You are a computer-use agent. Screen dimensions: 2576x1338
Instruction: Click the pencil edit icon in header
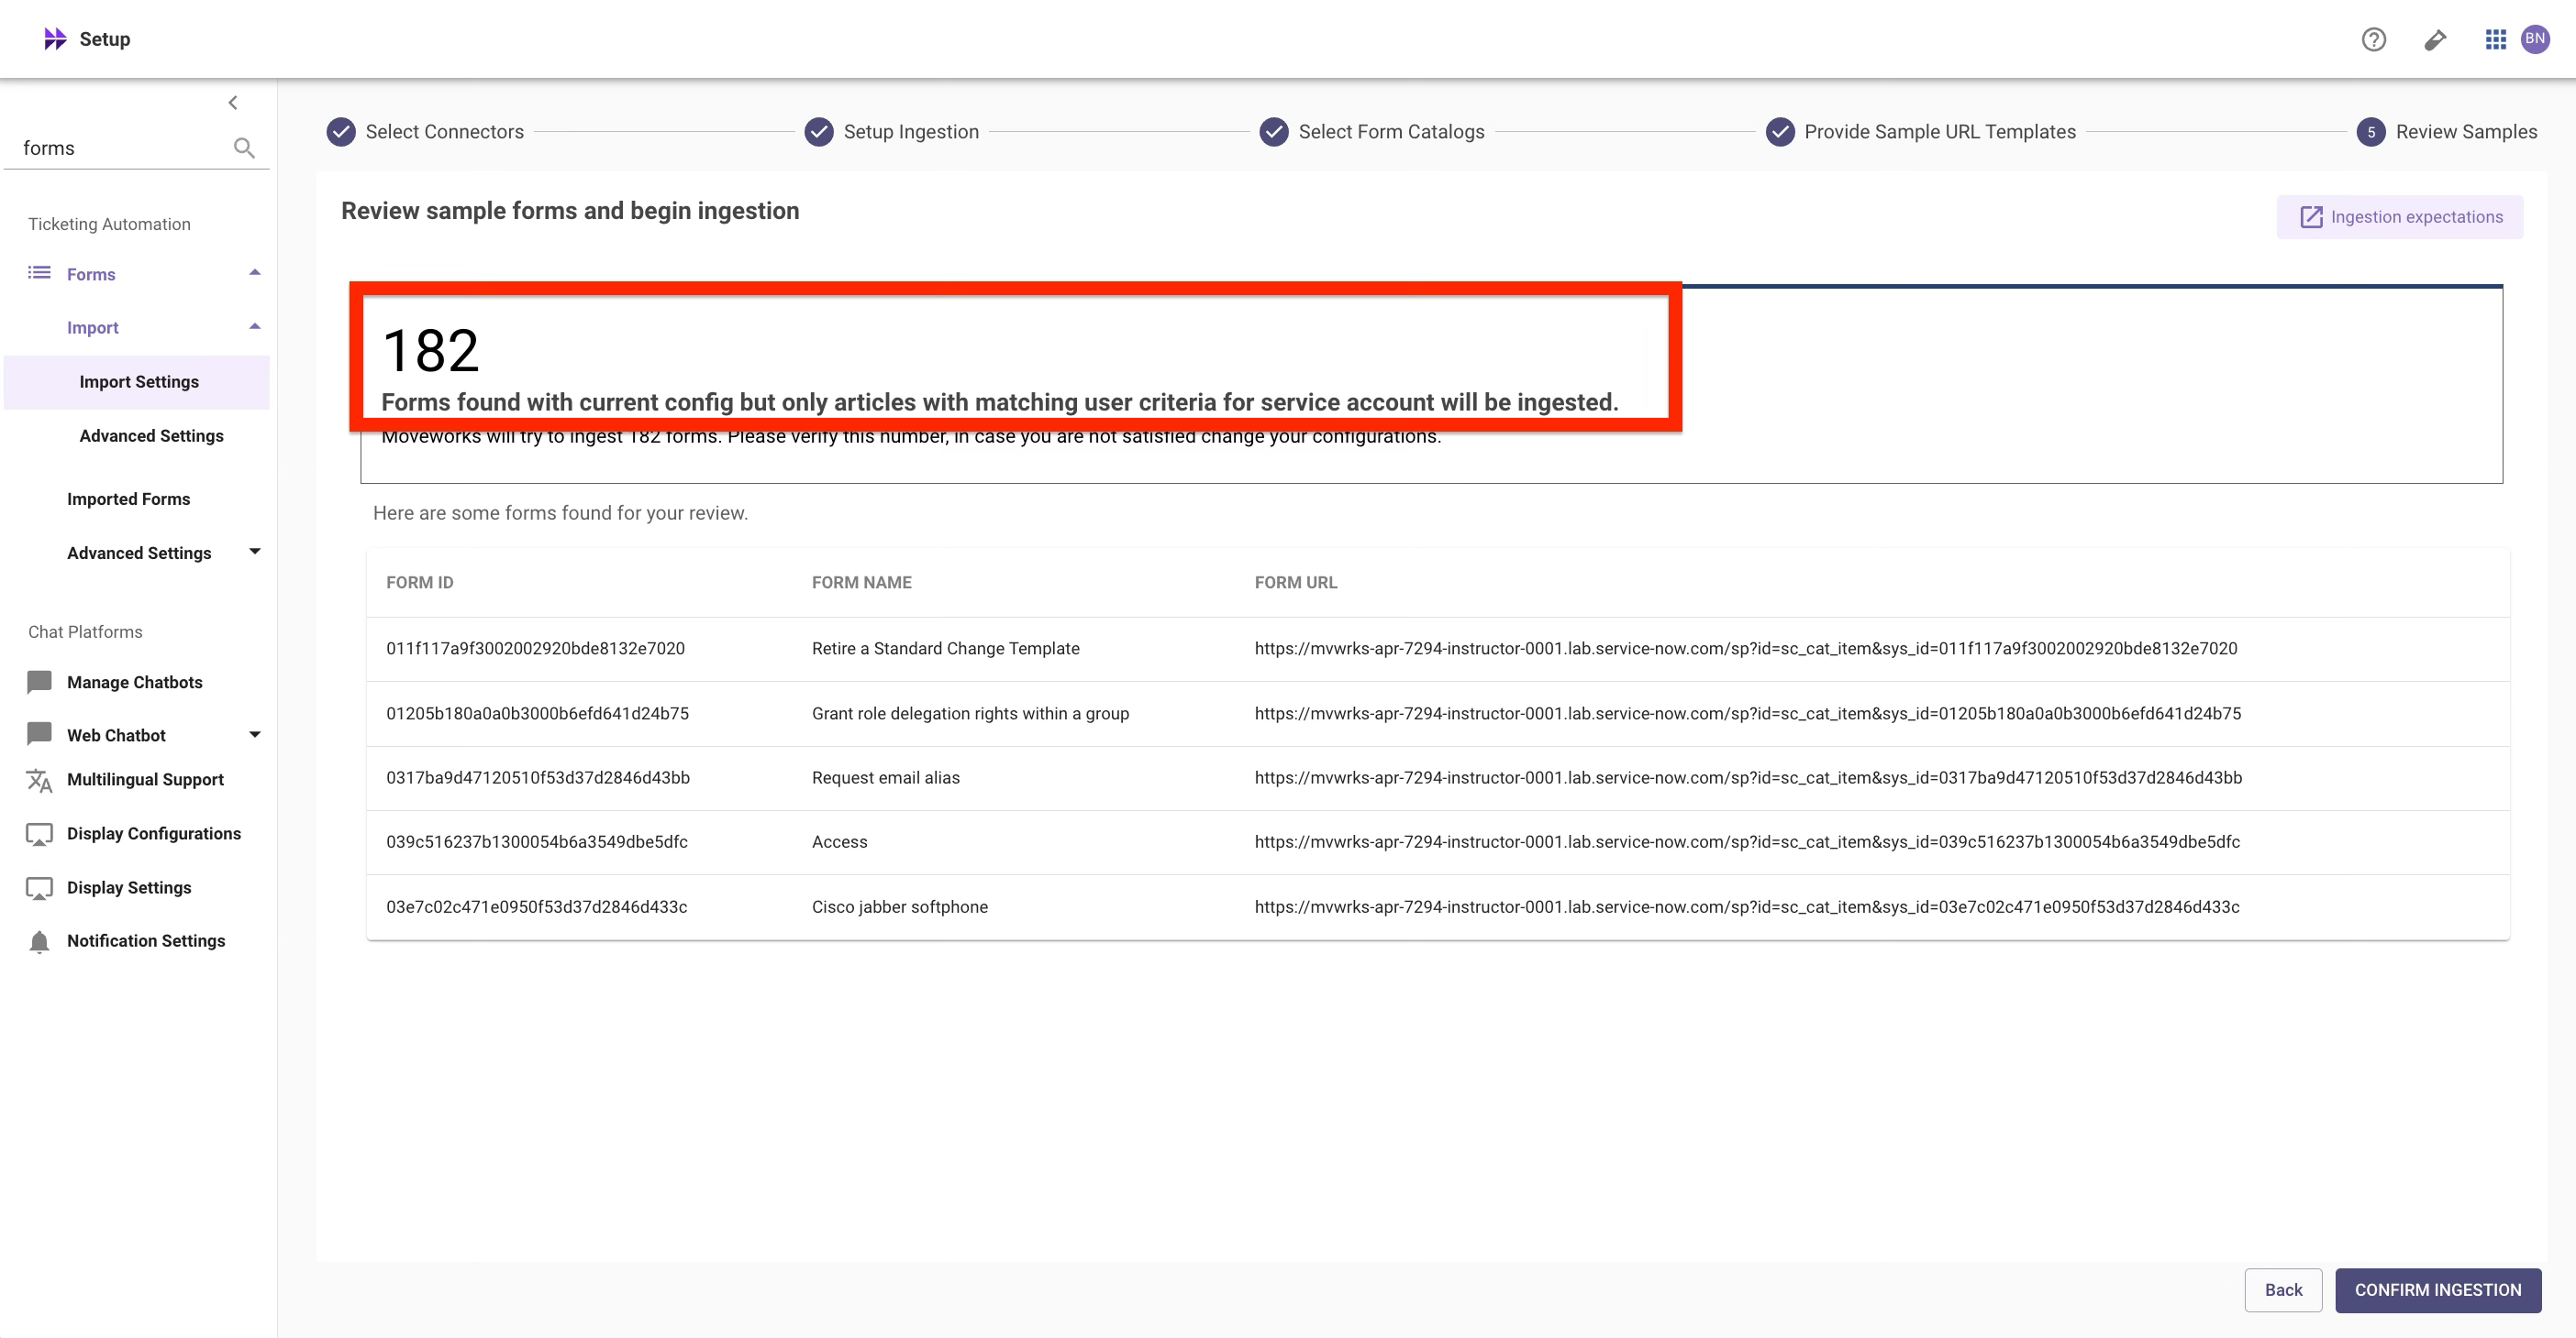point(2435,39)
